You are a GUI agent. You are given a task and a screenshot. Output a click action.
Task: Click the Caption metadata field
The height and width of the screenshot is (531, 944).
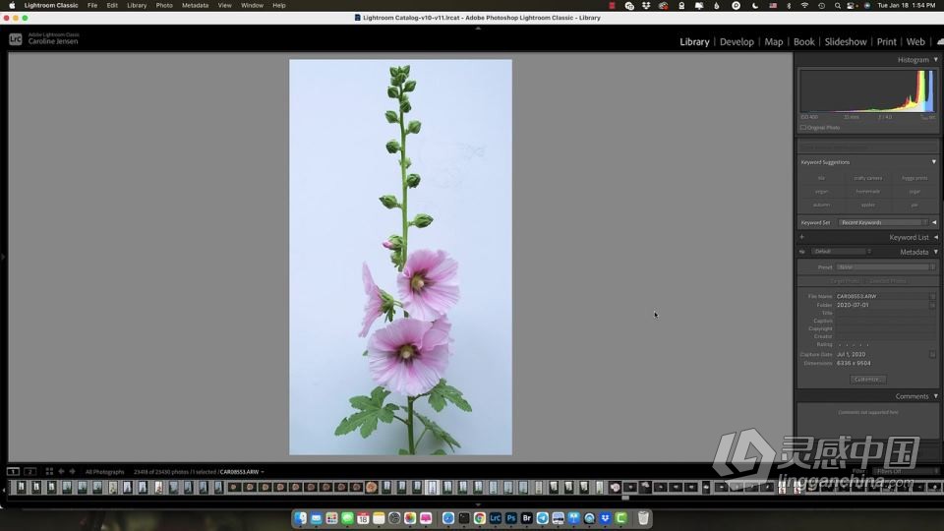(886, 321)
